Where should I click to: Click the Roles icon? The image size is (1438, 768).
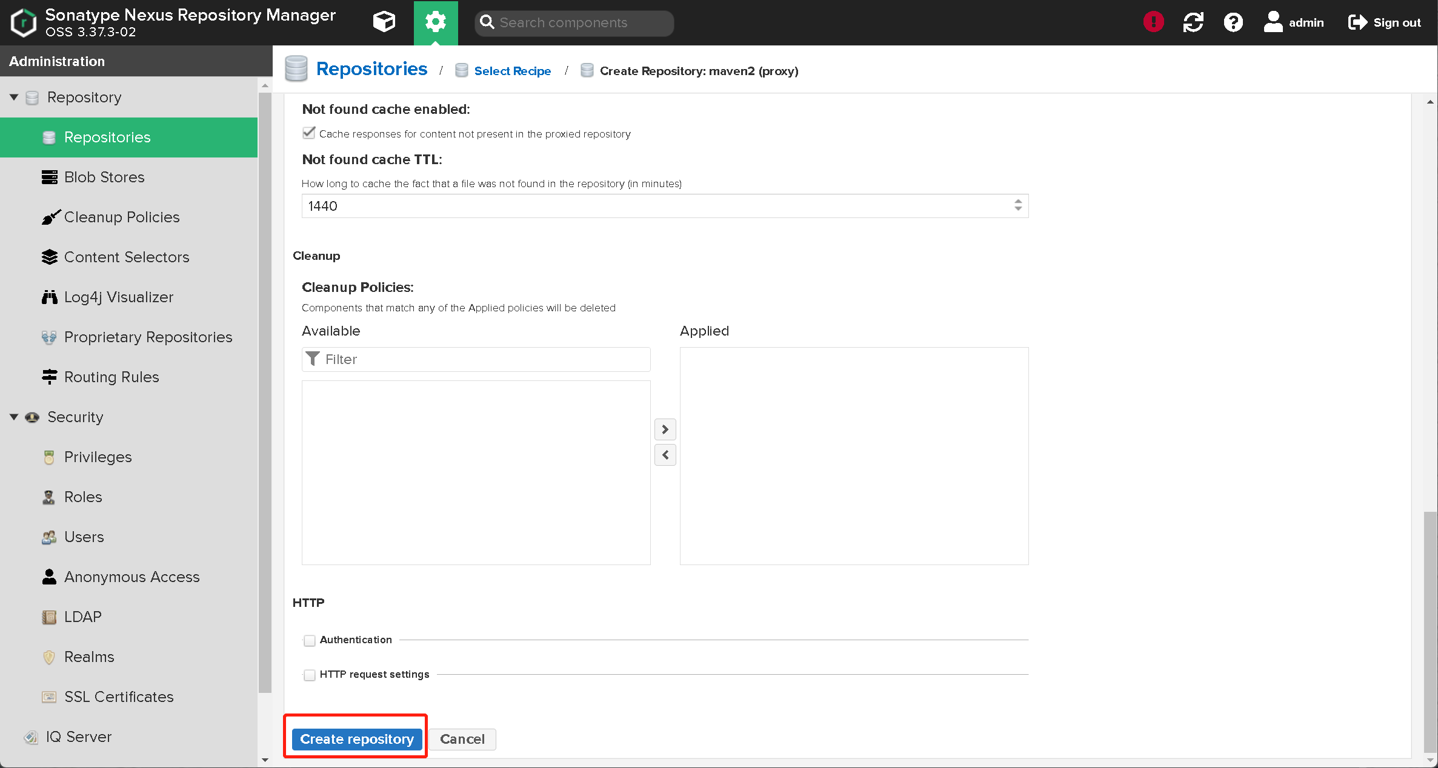pyautogui.click(x=49, y=497)
